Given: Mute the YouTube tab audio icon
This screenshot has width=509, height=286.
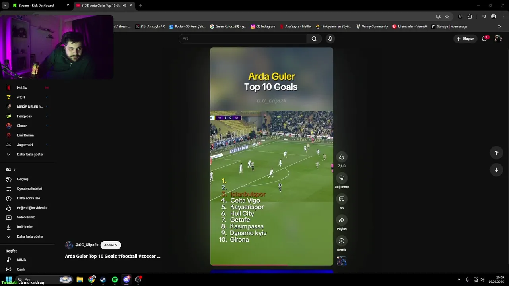Looking at the screenshot, I should click(x=124, y=6).
